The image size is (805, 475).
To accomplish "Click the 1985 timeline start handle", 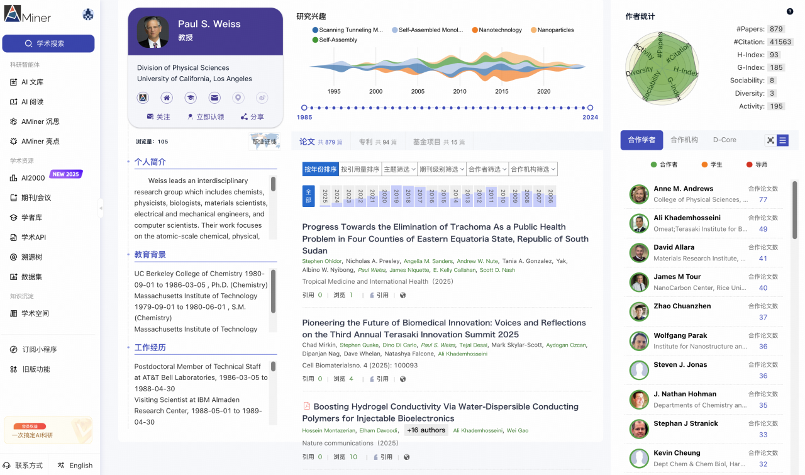I will point(304,108).
